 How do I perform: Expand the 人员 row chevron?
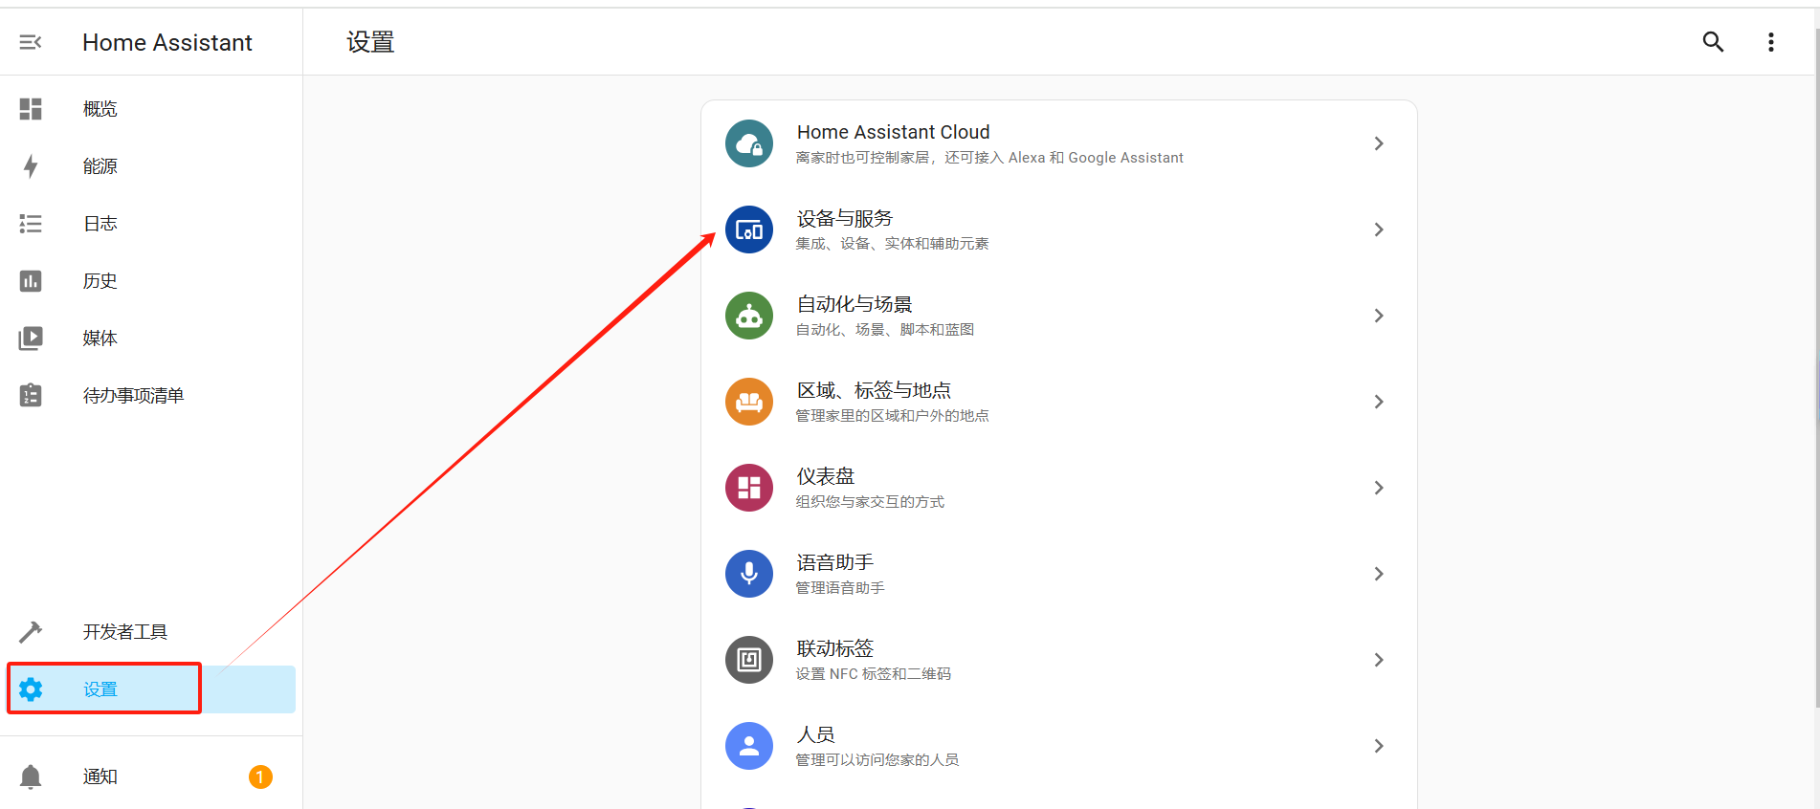(x=1379, y=746)
